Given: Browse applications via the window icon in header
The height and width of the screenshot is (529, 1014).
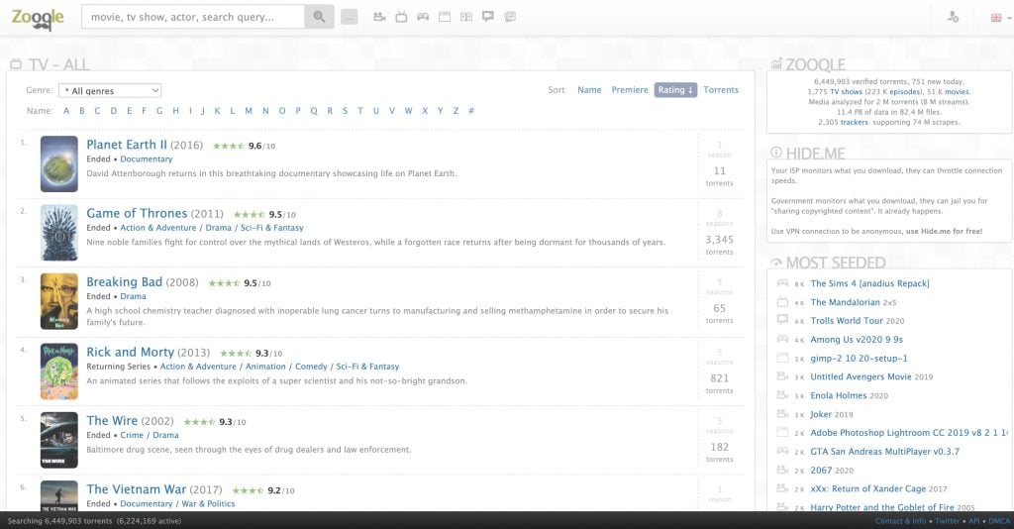Looking at the screenshot, I should [445, 17].
